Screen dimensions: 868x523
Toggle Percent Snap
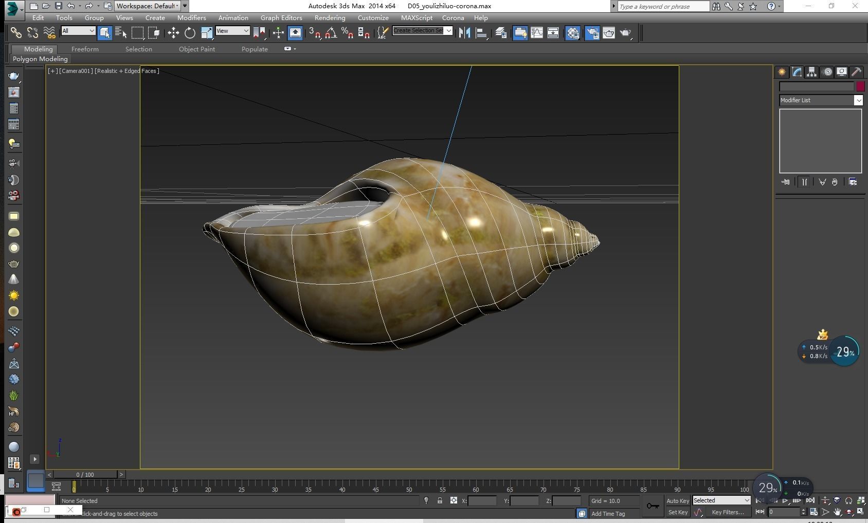pos(348,33)
